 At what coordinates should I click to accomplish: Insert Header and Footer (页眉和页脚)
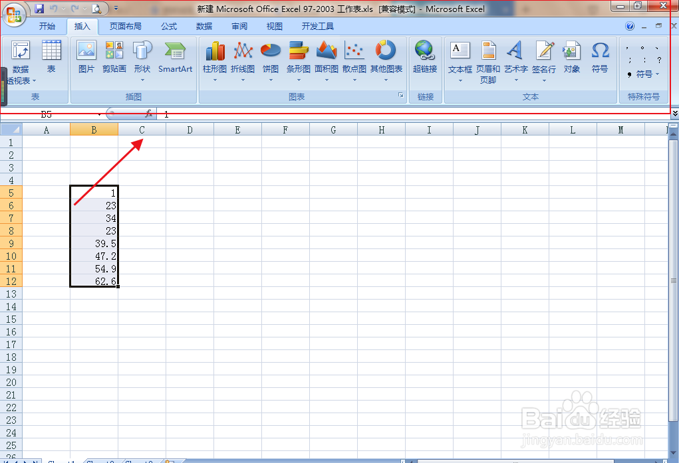click(488, 62)
